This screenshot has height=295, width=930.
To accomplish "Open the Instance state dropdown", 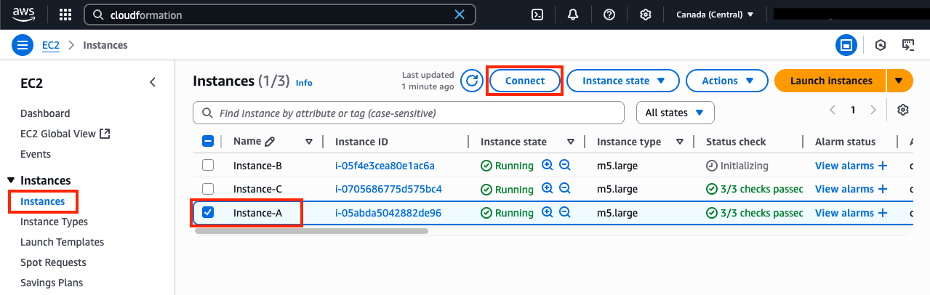I will pos(623,81).
